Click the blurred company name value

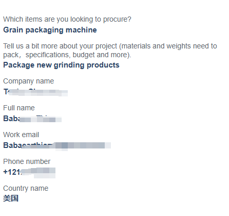tap(35, 92)
